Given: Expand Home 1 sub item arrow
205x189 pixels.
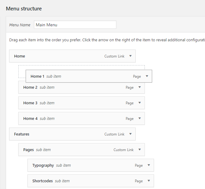Looking at the screenshot, I should [x=147, y=76].
